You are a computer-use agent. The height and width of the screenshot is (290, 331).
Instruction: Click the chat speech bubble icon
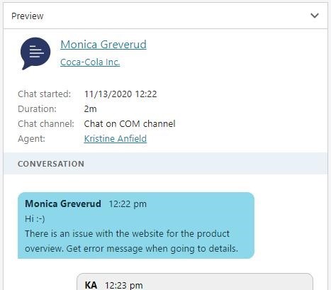click(35, 53)
